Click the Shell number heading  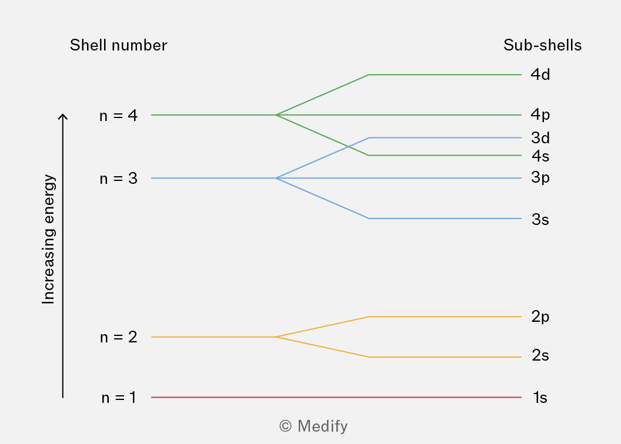(118, 45)
